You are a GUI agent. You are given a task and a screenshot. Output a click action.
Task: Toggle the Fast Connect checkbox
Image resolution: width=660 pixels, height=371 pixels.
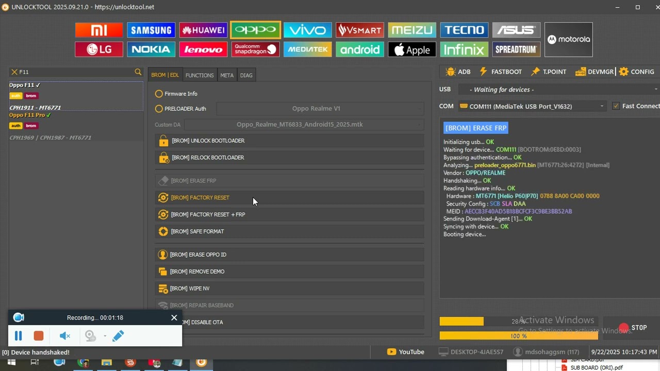[x=616, y=106]
